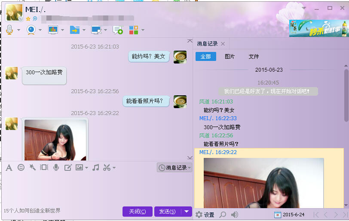Insert a picture into the message
Image resolution: width=349 pixels, height=221 pixels.
pos(79,167)
